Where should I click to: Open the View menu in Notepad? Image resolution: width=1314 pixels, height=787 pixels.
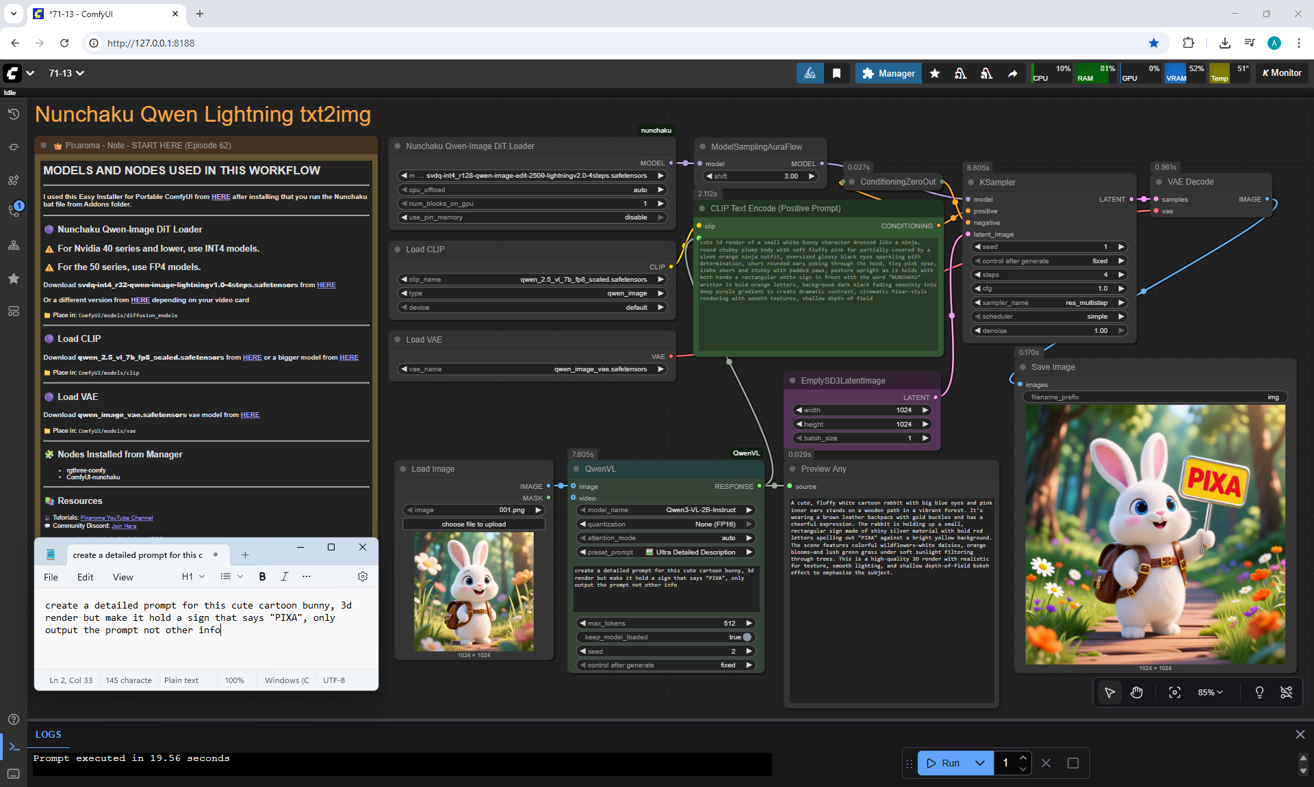(123, 577)
